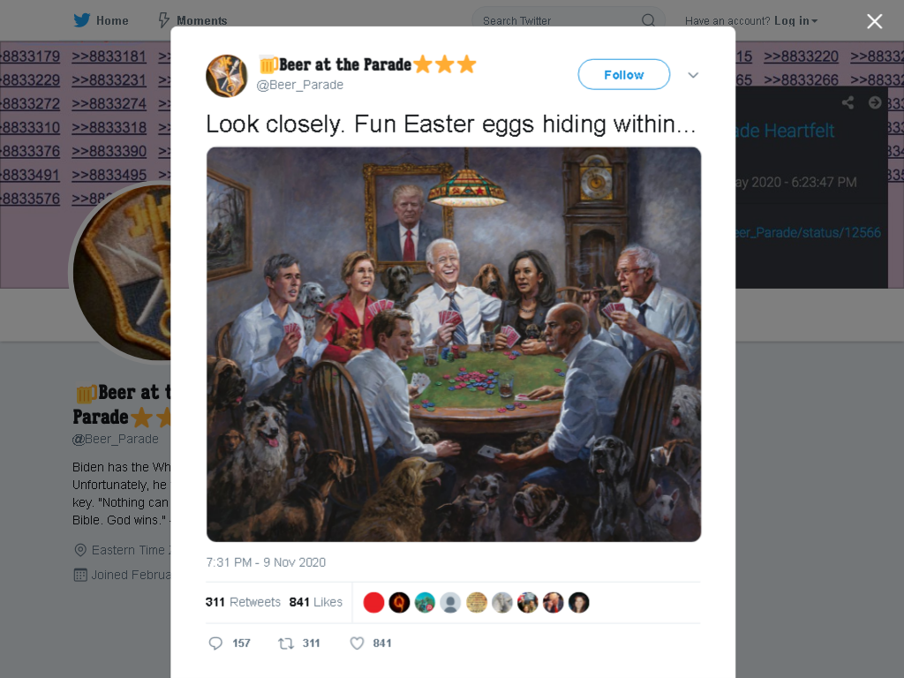This screenshot has width=904, height=678.
Task: Click the share icon in dark panel
Action: click(x=847, y=102)
